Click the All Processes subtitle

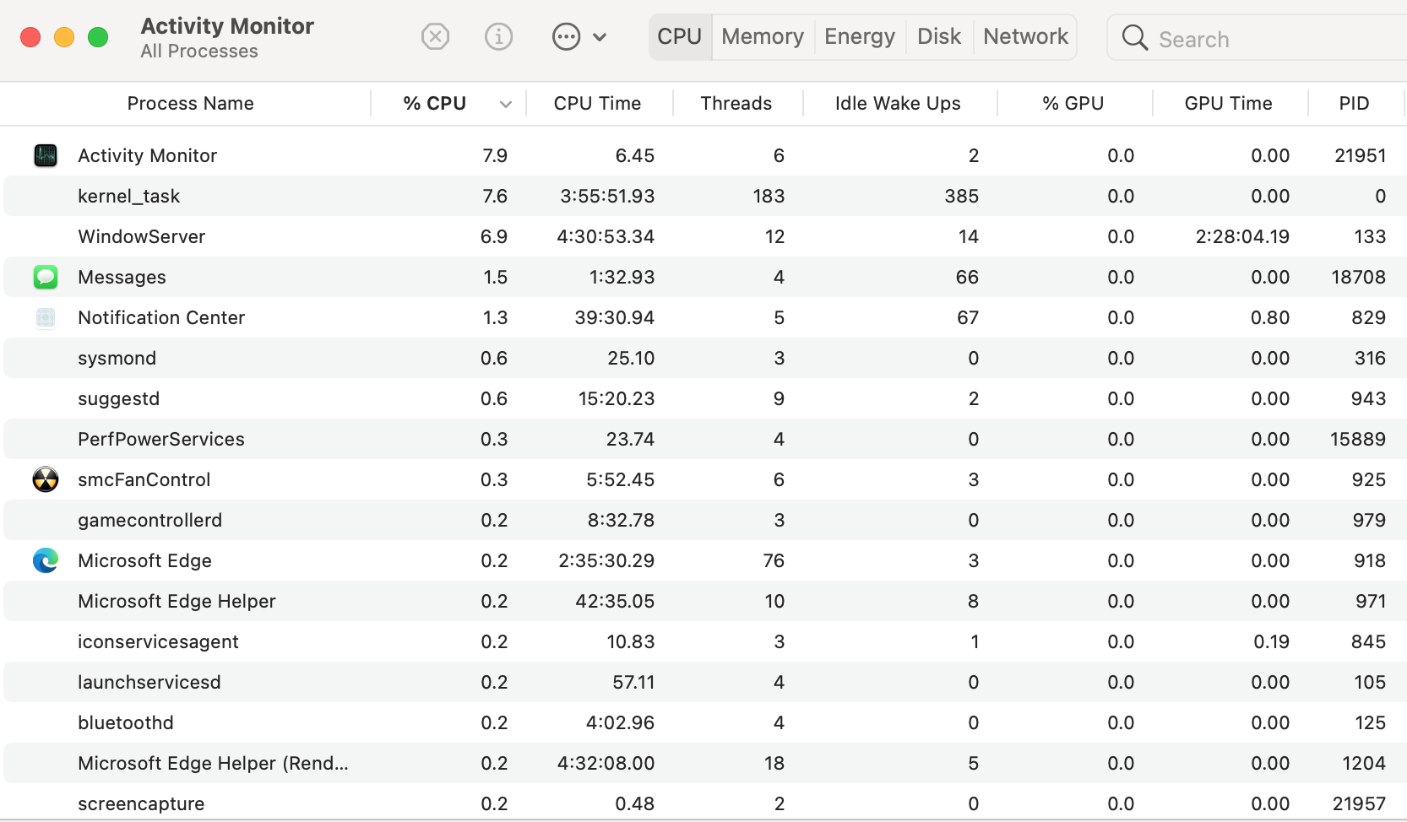[199, 51]
